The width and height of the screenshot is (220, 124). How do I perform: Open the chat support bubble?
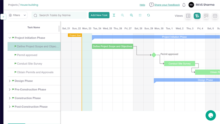click(211, 115)
